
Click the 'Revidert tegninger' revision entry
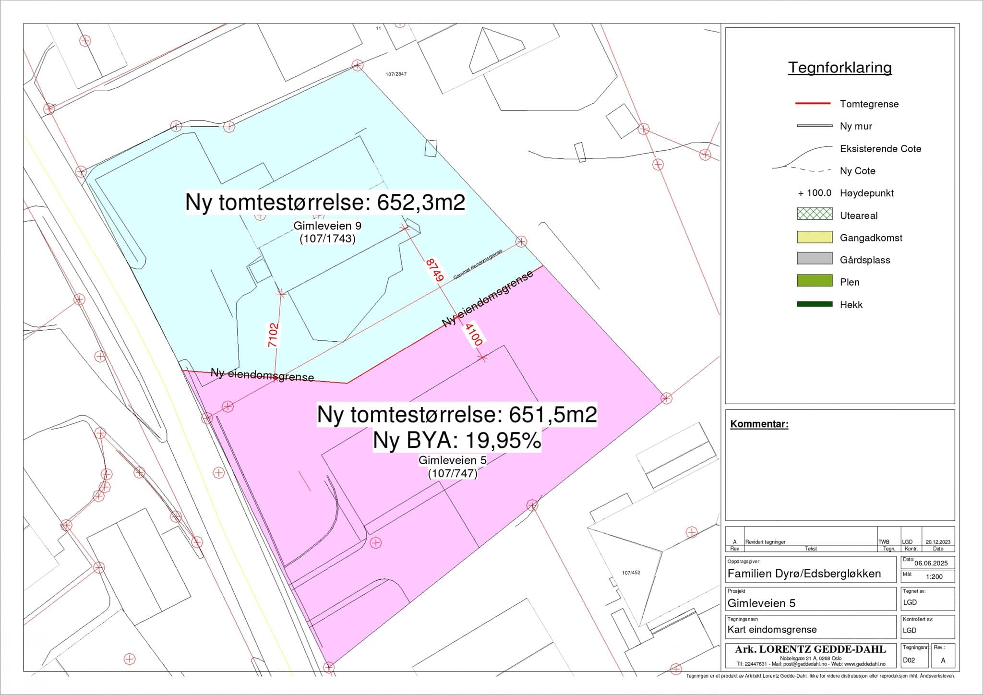pyautogui.click(x=765, y=542)
